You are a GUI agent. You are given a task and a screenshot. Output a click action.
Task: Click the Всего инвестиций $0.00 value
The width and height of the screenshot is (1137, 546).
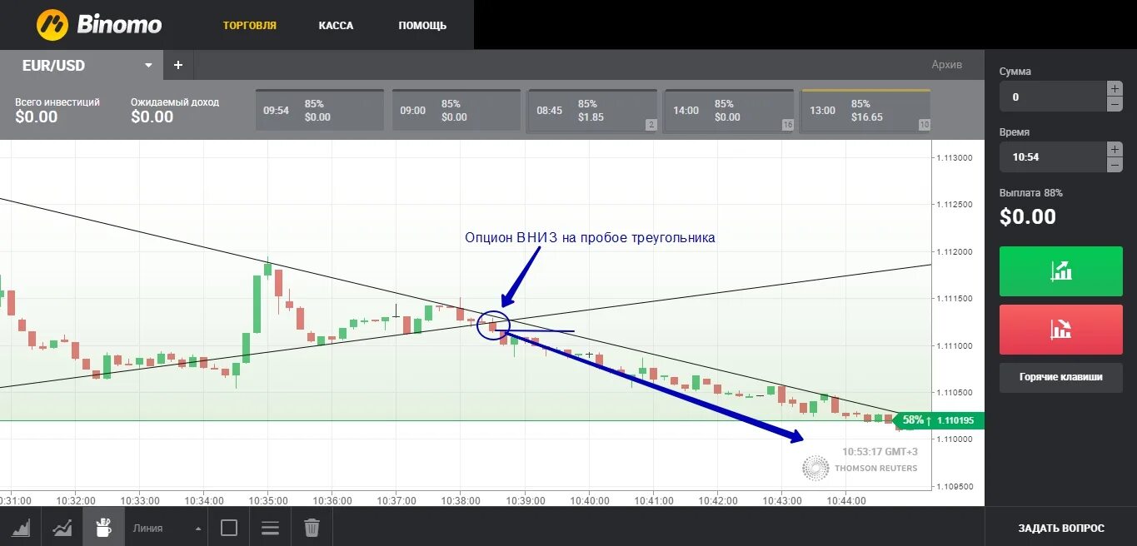pyautogui.click(x=36, y=117)
